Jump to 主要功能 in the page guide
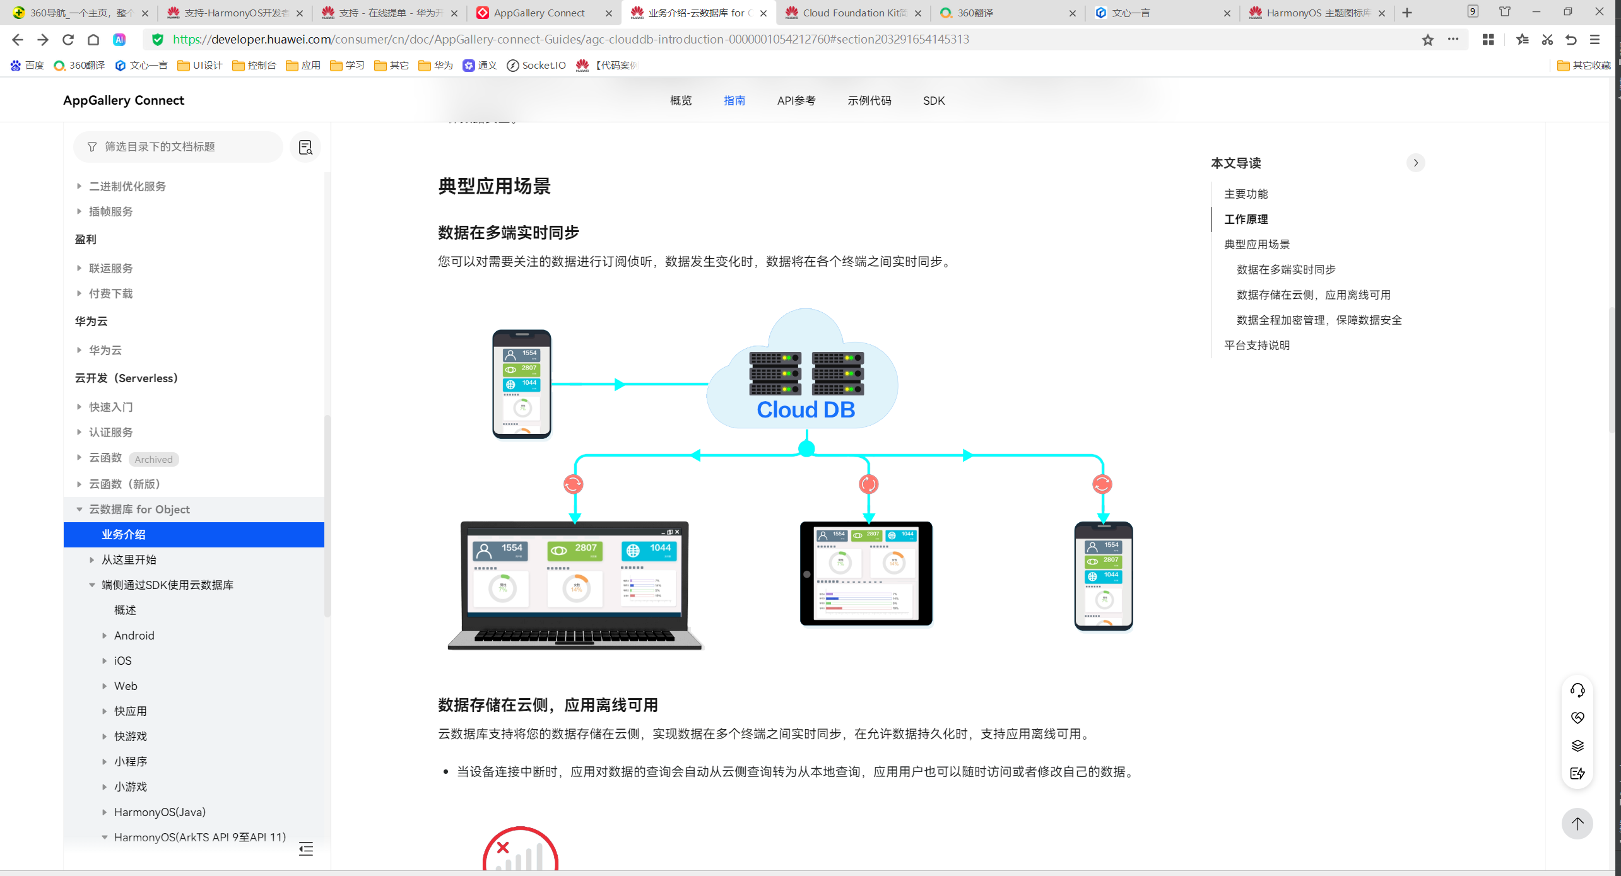 point(1246,194)
